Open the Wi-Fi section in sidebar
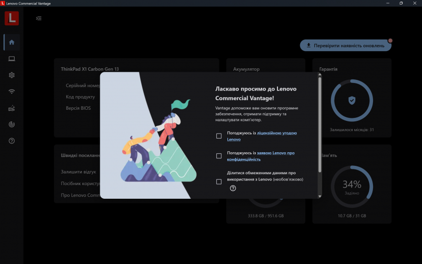The image size is (422, 264). pos(12,92)
